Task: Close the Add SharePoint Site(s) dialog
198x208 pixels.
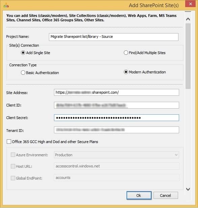Action: [190, 4]
